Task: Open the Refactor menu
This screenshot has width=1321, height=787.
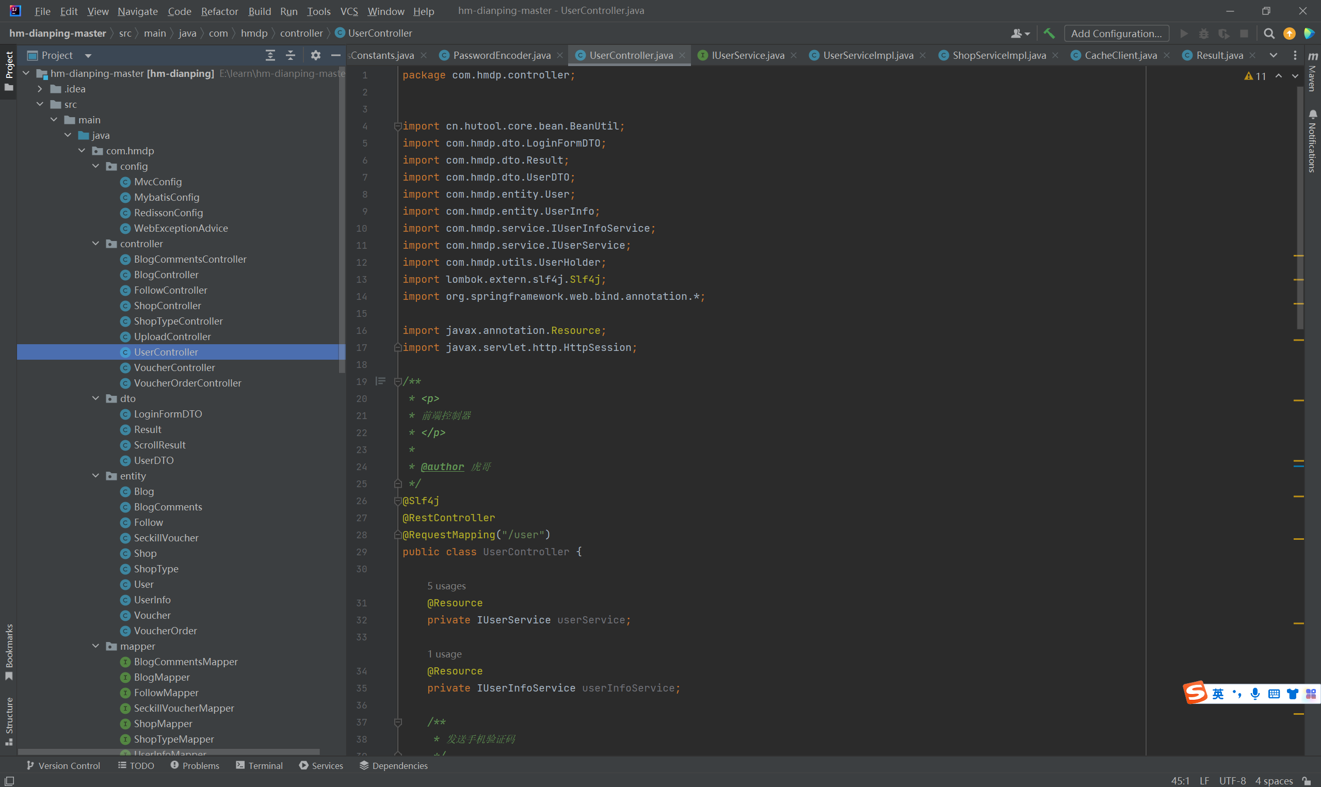Action: click(219, 11)
